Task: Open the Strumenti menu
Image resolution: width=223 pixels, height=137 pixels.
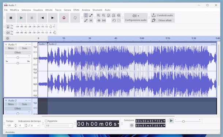Action: click(97, 10)
